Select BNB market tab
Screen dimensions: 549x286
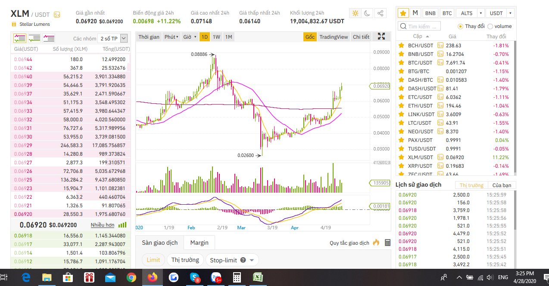pos(430,13)
